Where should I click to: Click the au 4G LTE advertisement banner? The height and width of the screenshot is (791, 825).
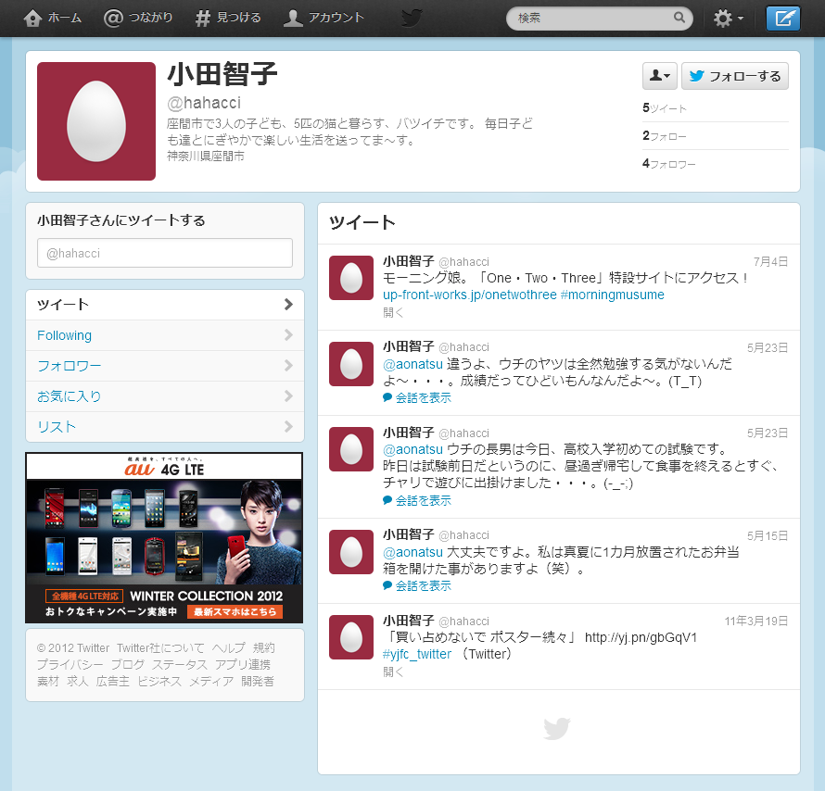coord(164,537)
